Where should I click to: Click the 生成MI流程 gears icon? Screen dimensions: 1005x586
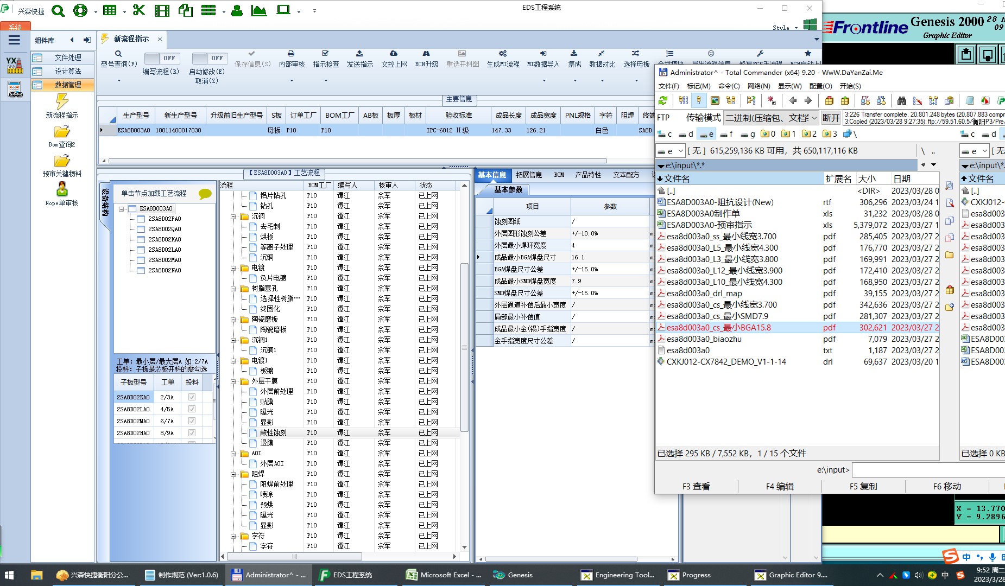pos(503,54)
